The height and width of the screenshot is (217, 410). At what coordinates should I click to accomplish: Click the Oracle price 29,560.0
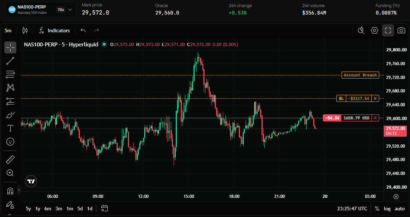tap(167, 12)
